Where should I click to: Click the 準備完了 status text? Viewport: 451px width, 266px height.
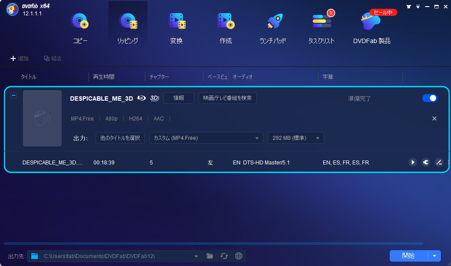tap(359, 98)
